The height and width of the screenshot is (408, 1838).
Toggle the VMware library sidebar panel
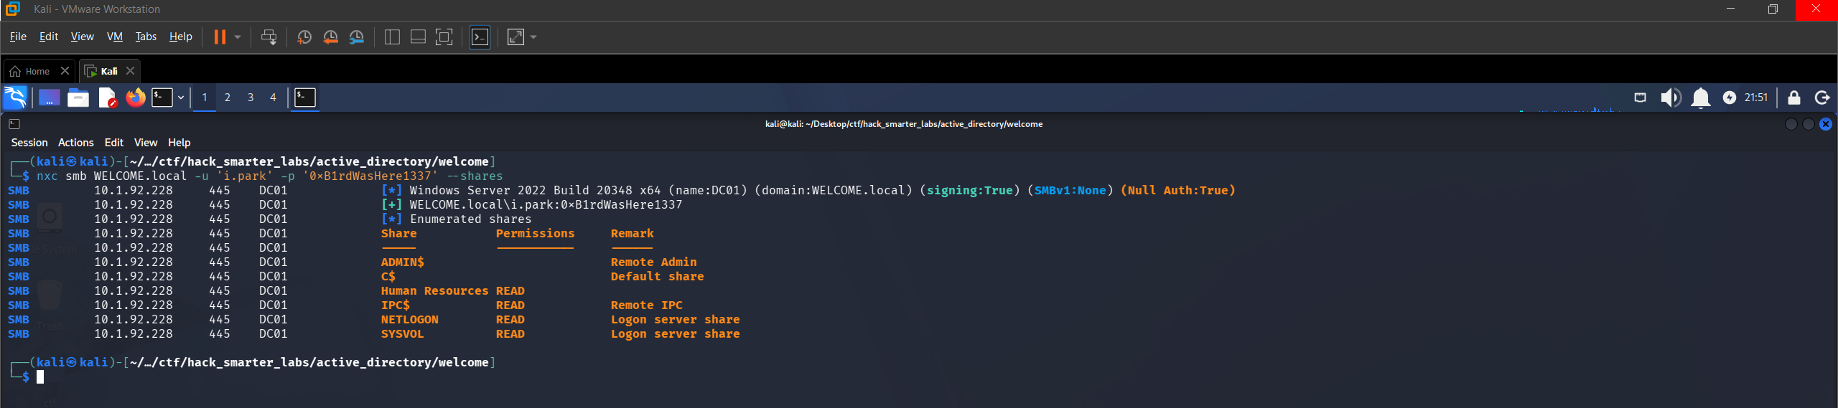point(392,37)
